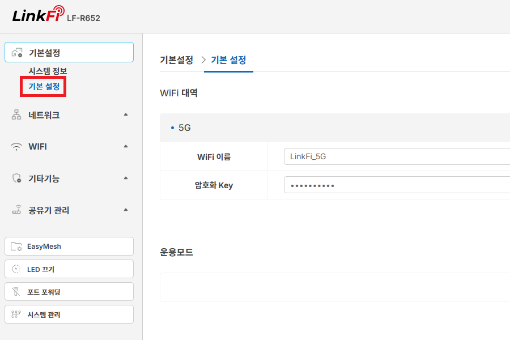Screen dimensions: 510x340
Task: Click the 기본설정 home icon
Action: pos(17,52)
